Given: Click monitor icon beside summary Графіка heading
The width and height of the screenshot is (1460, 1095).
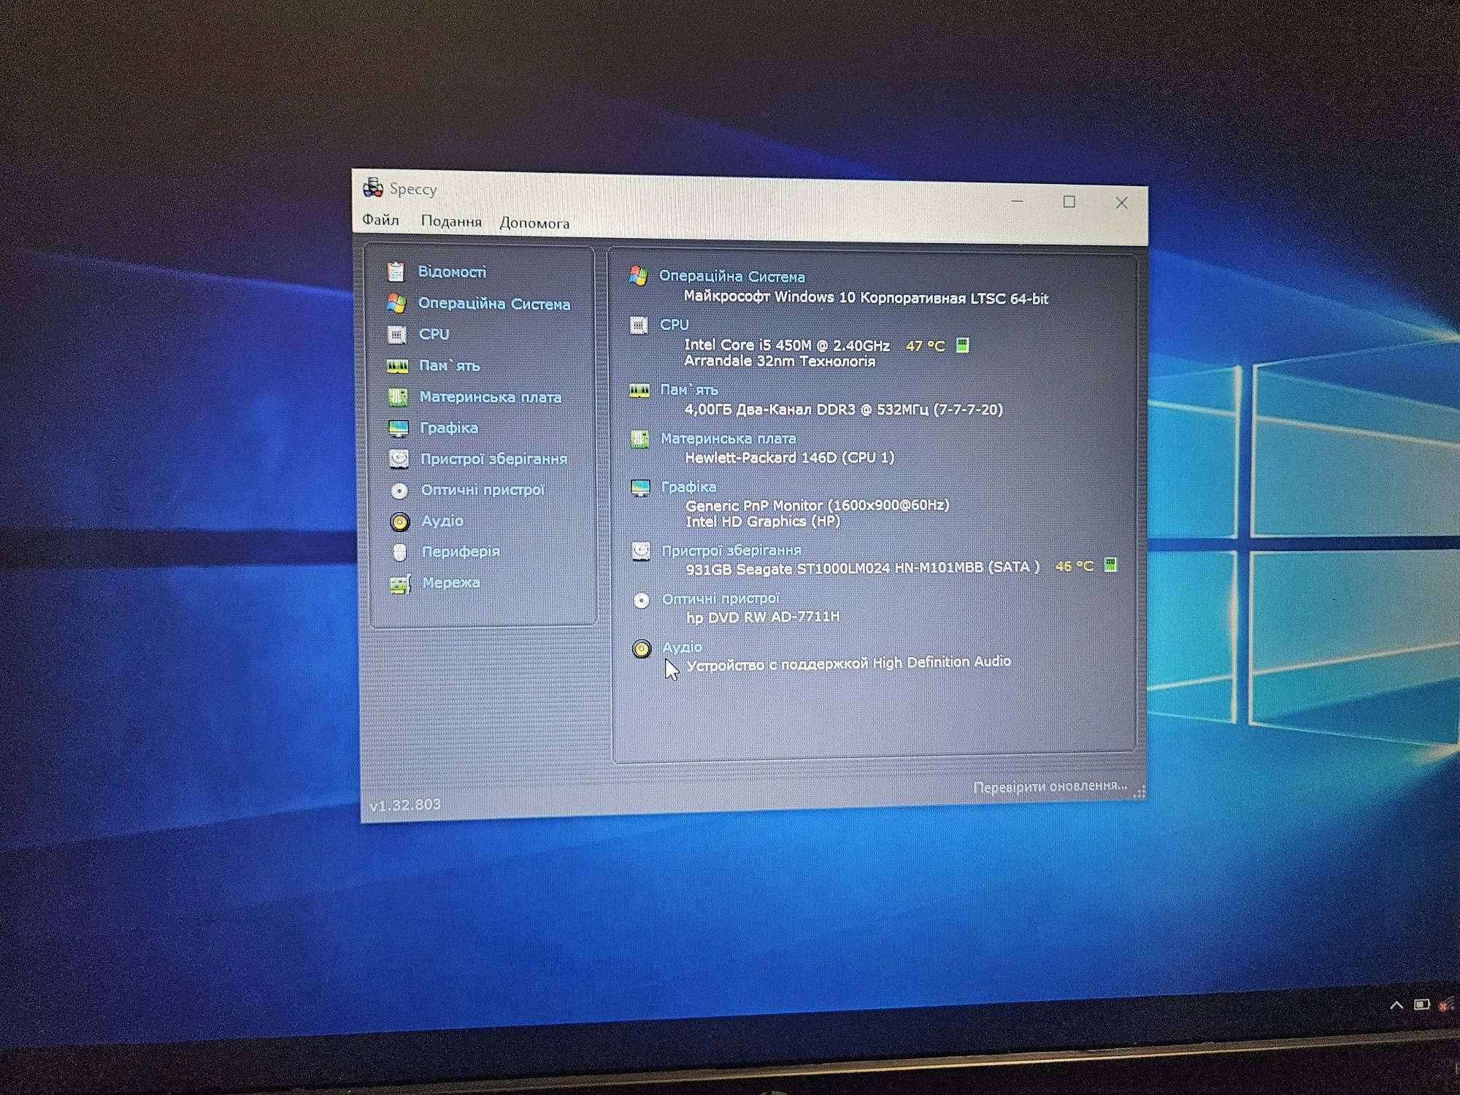Looking at the screenshot, I should click(x=640, y=488).
